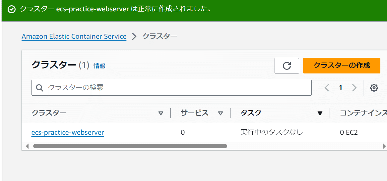This screenshot has width=387, height=181.
Task: Open Amazon Elastic Container Service breadcrumb link
Action: 74,36
